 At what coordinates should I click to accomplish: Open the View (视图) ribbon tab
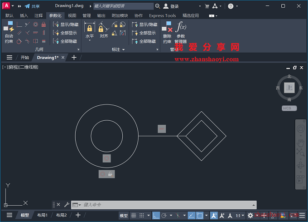click(72, 15)
